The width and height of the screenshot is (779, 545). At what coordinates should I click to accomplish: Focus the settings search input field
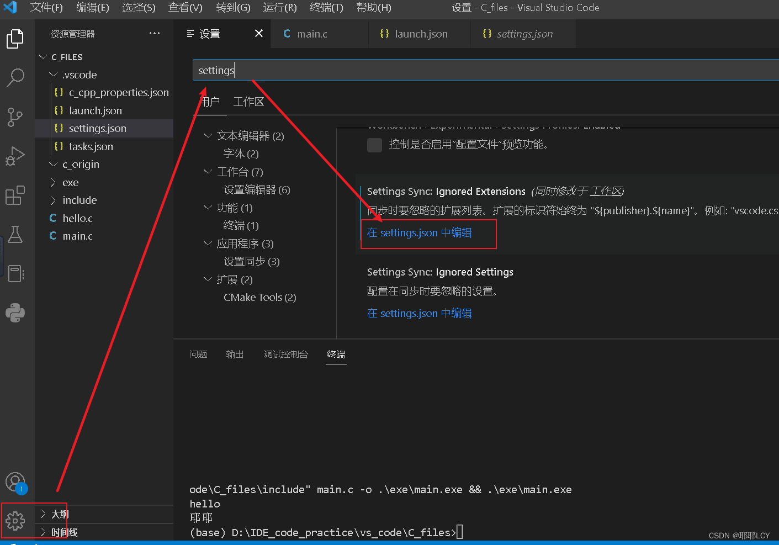click(486, 70)
